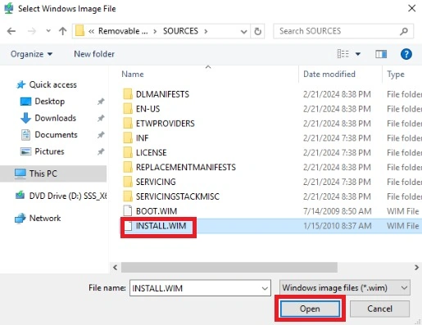Click the horizontal scrollbar thumb

(x=229, y=268)
